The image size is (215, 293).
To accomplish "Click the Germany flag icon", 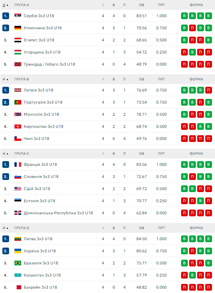I will 18,28.
